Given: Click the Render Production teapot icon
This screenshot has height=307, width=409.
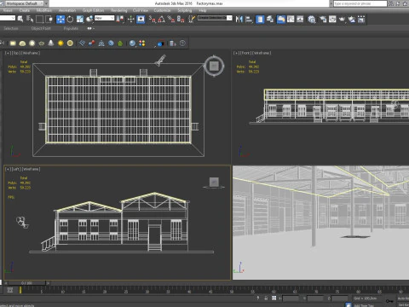Looking at the screenshot, I should click(342, 19).
